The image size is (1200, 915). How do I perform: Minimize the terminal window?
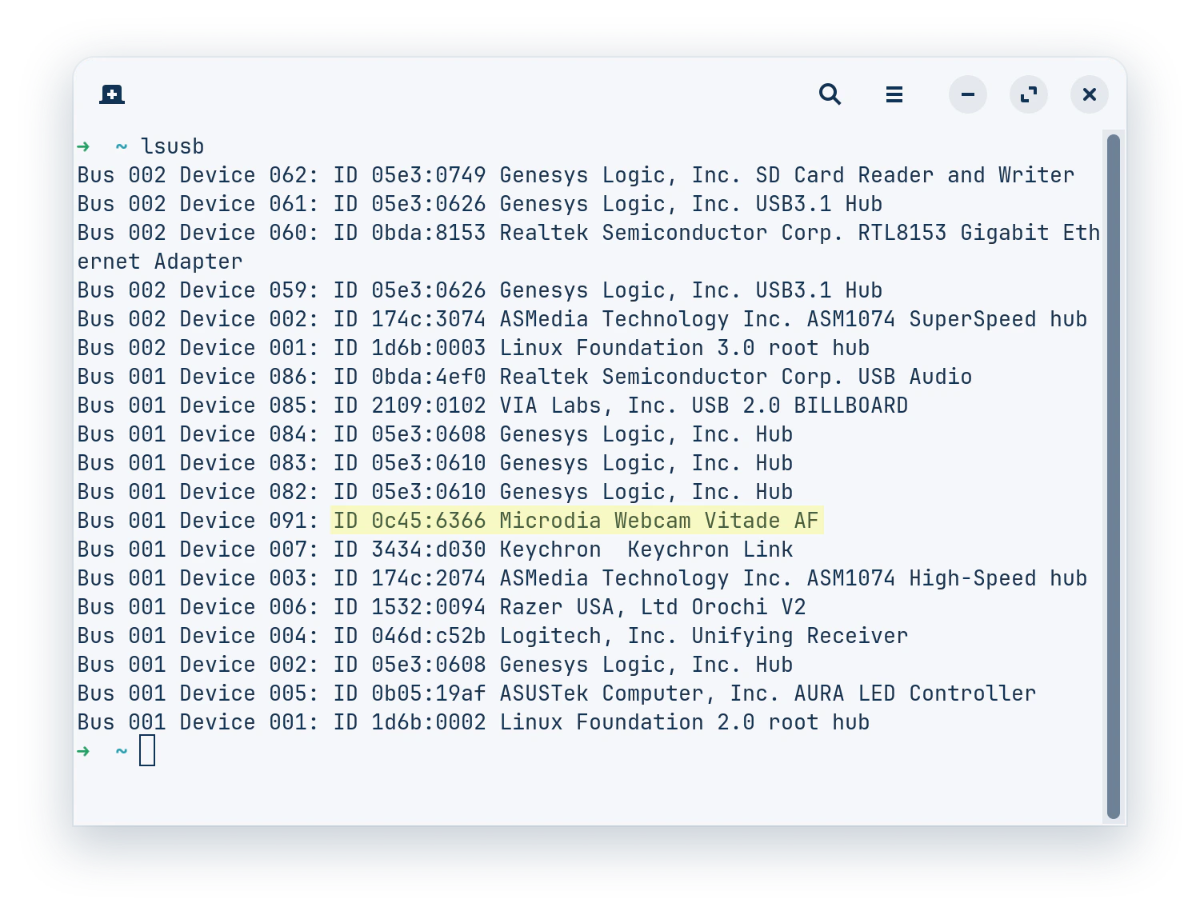click(968, 94)
